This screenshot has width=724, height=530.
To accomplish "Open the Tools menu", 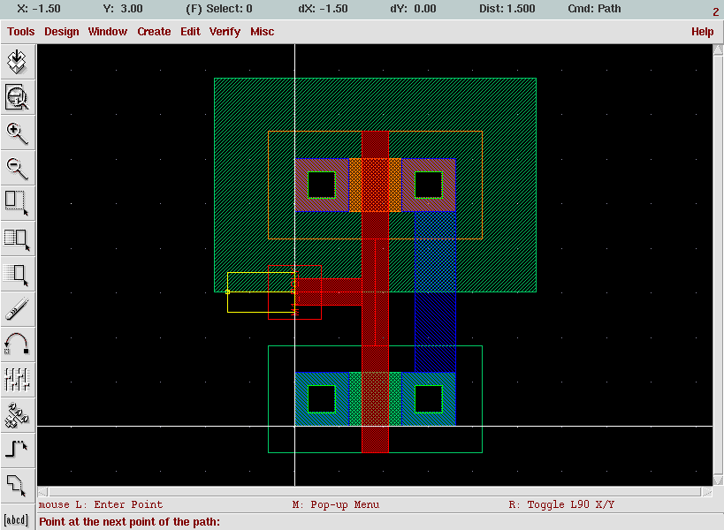I will (21, 32).
